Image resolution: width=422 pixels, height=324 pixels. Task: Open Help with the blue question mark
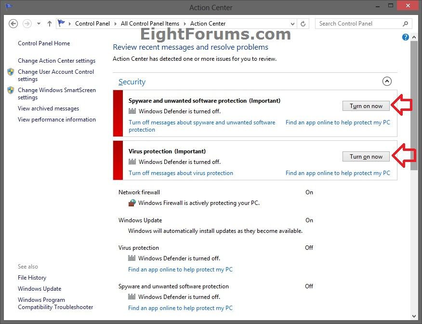click(x=405, y=37)
